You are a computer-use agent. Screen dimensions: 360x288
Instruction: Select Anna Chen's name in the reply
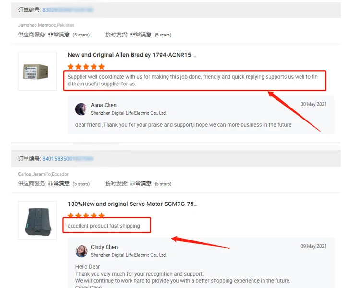(104, 105)
